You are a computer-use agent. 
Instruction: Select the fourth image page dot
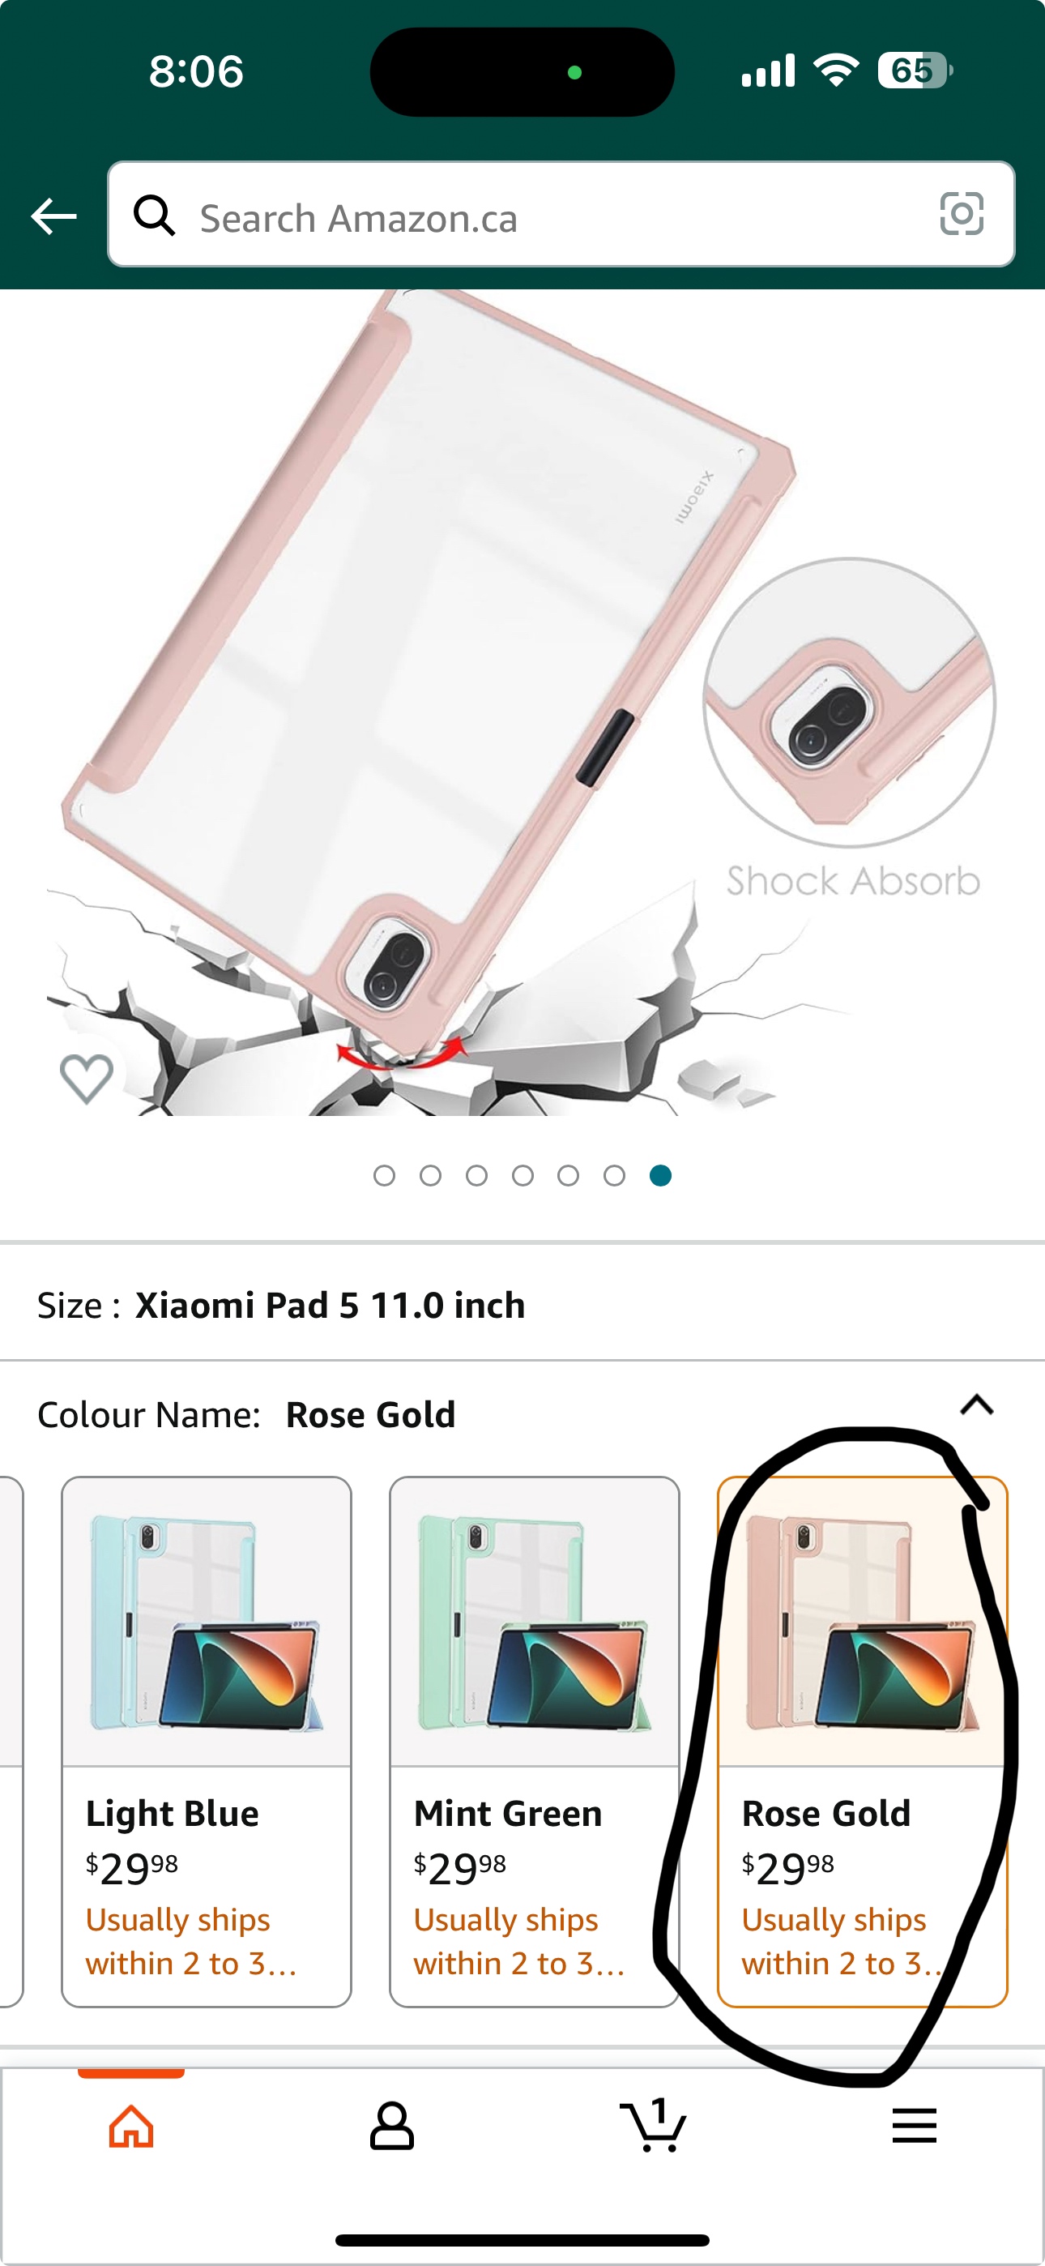point(522,1175)
